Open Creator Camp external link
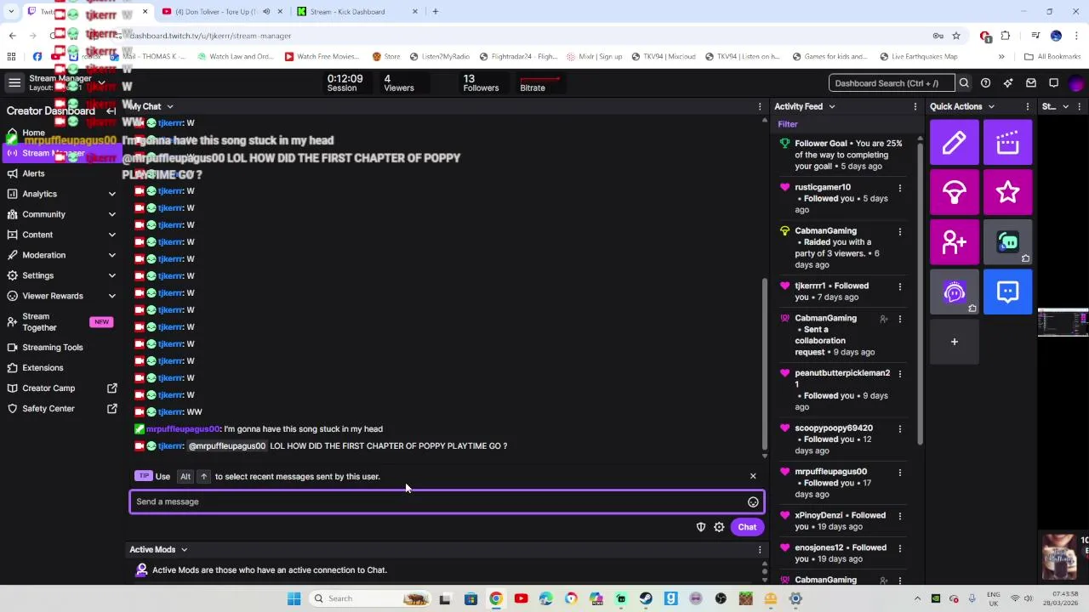The image size is (1089, 612). pyautogui.click(x=61, y=388)
